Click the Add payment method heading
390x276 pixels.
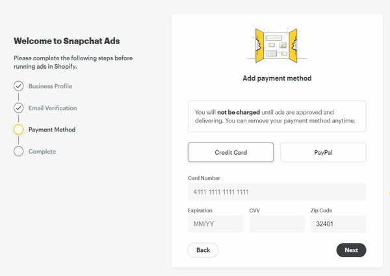pyautogui.click(x=277, y=78)
